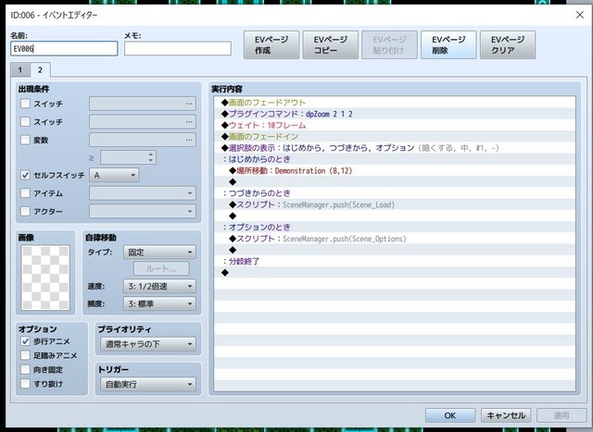The width and height of the screenshot is (593, 432).
Task: Enable the Variable (変数) condition checkbox
Action: [25, 140]
